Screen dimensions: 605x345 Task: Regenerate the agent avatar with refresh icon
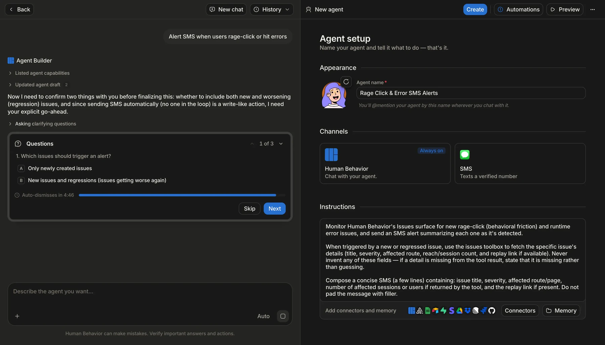point(346,82)
